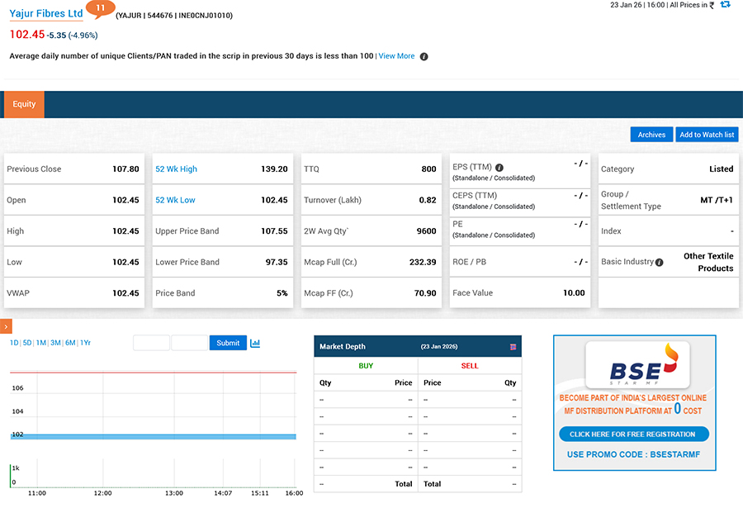This screenshot has height=508, width=743.
Task: Click the first date input field
Action: [x=151, y=343]
